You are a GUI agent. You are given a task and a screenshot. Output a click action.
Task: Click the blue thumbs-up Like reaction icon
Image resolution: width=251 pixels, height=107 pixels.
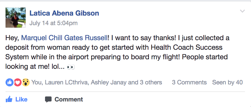10,82
